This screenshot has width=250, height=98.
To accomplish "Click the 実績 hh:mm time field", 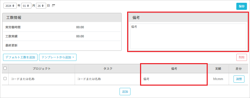I will pos(218,79).
